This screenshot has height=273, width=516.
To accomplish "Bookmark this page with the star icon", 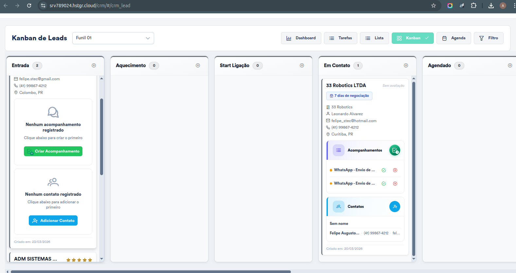I will click(x=434, y=6).
